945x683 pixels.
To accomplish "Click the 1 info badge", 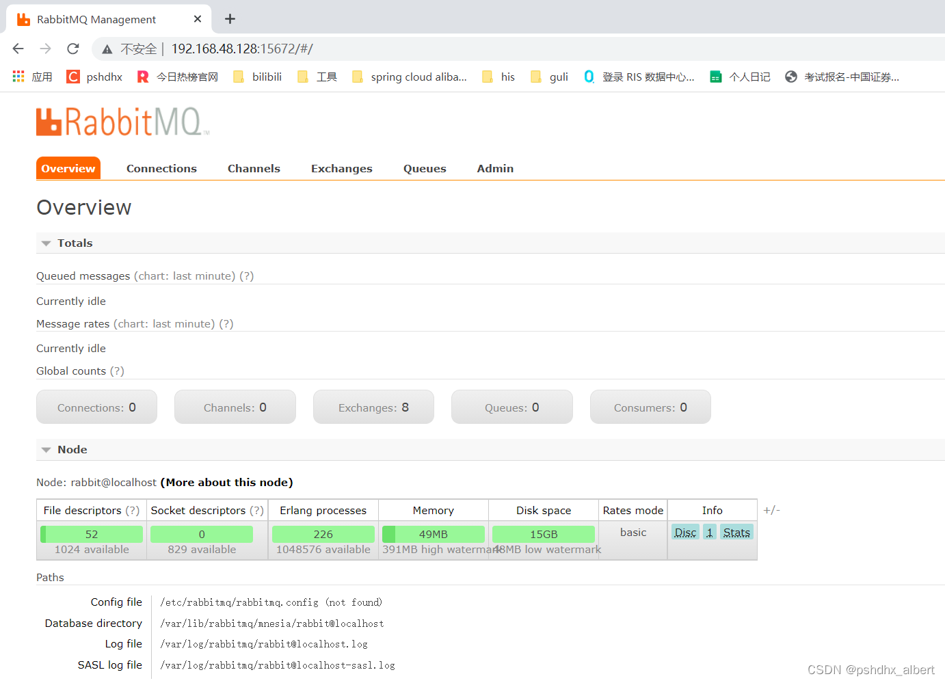I will [x=710, y=533].
